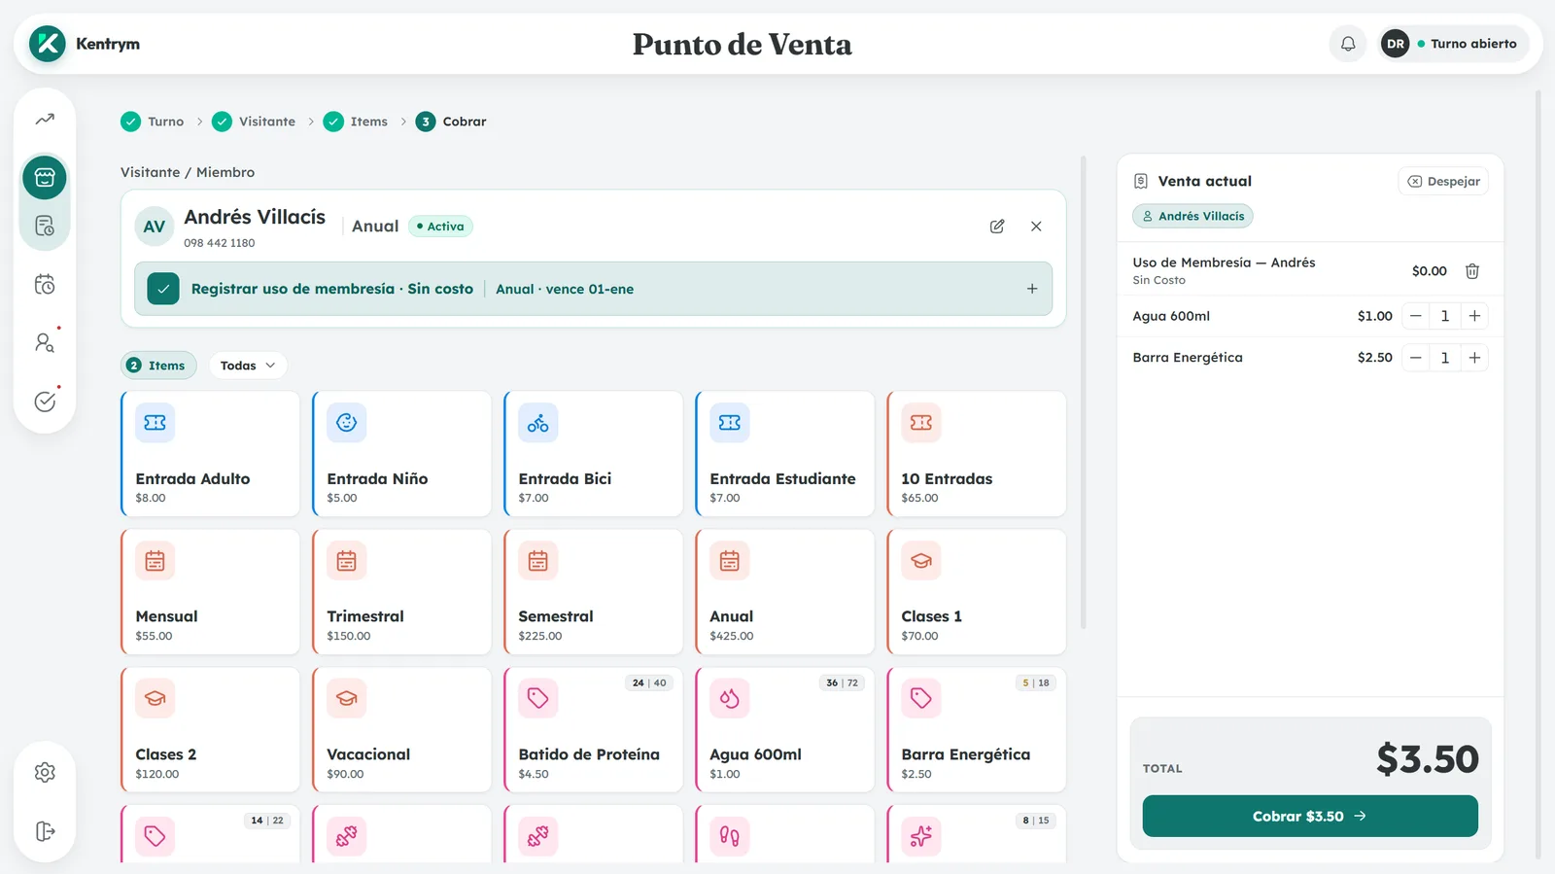Select the point of sale store icon
The width and height of the screenshot is (1555, 874).
pos(45,178)
